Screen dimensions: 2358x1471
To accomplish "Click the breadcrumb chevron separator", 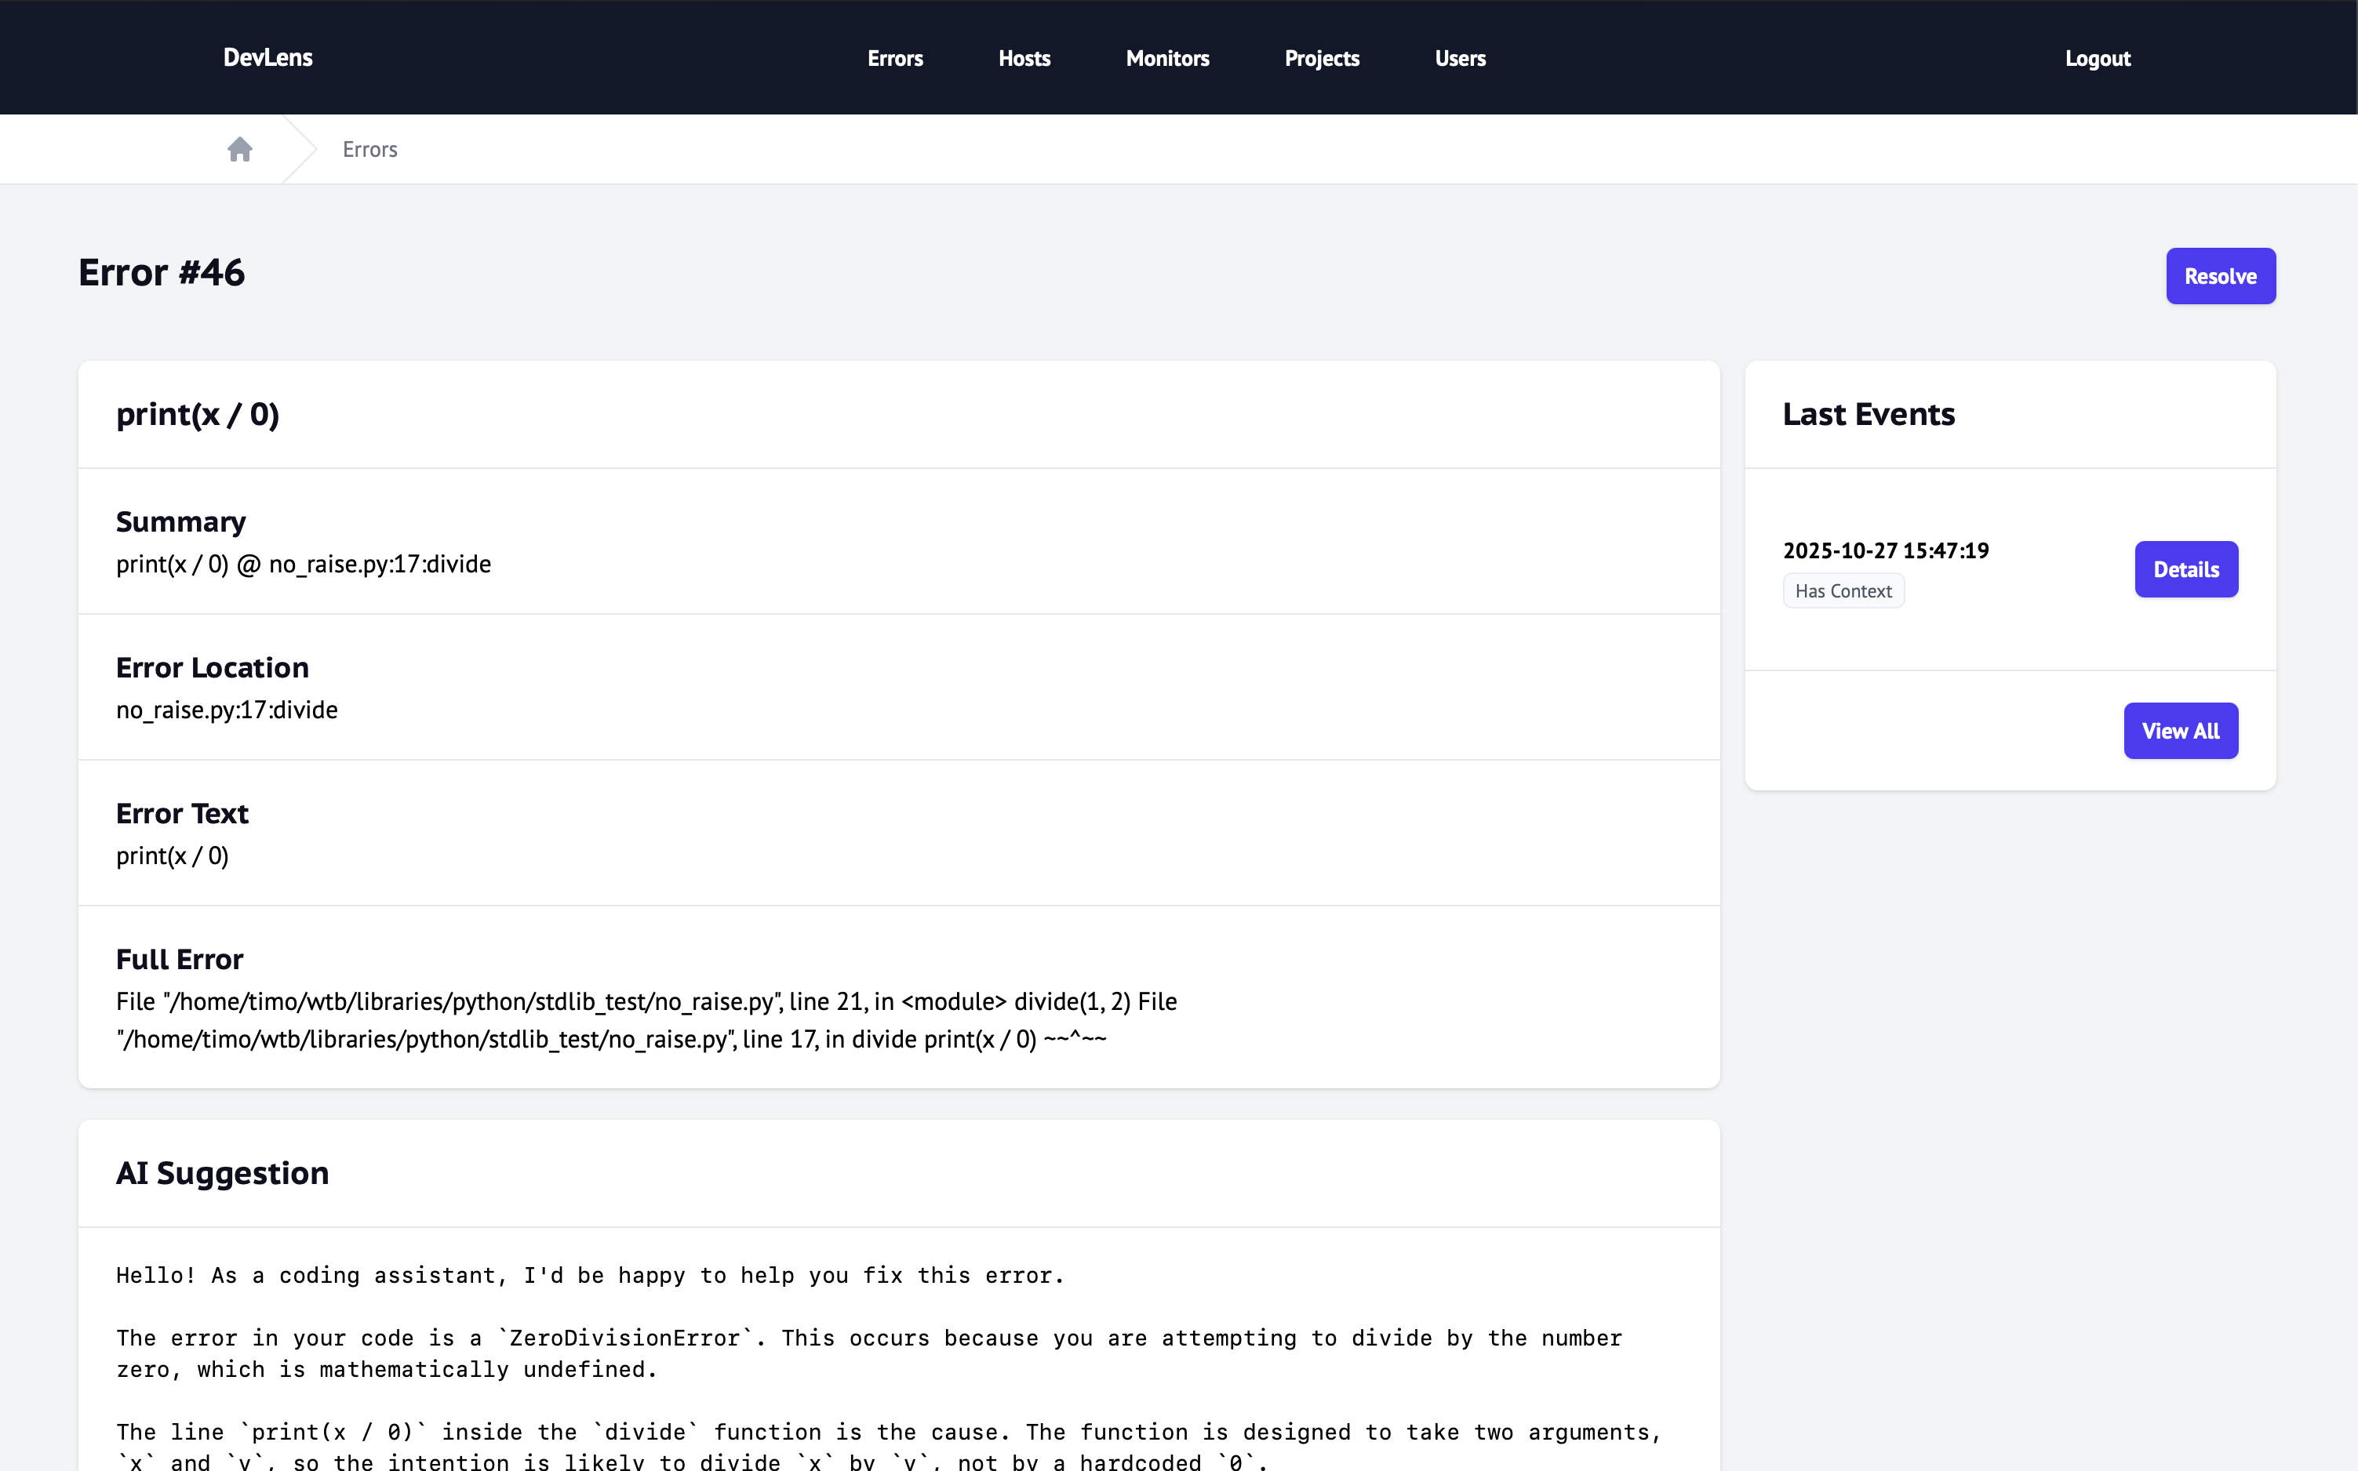I will coord(297,149).
